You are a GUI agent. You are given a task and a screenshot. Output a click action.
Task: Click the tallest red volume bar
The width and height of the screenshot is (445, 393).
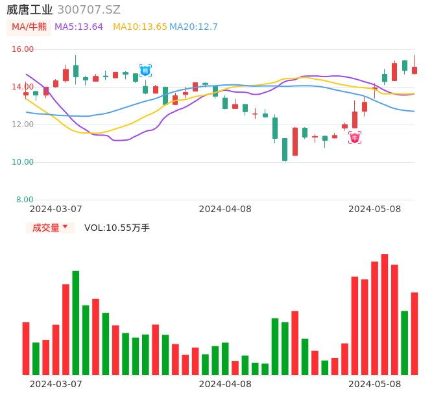click(x=385, y=315)
